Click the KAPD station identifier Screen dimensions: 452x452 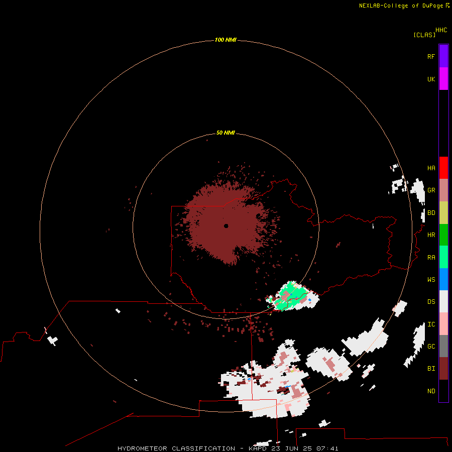pos(258,448)
